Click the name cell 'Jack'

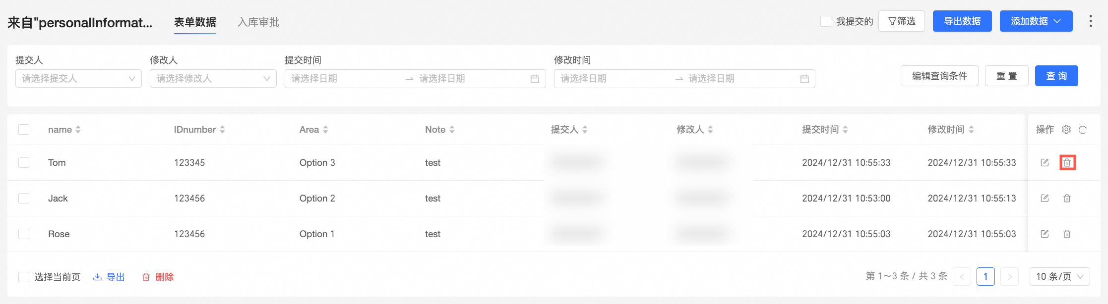pos(58,198)
